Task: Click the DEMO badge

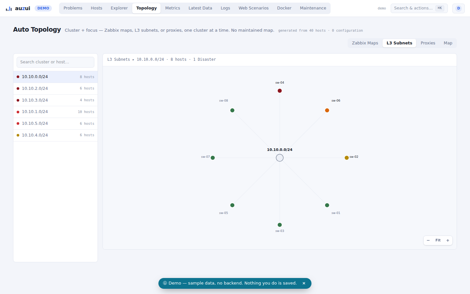Action: (x=43, y=8)
